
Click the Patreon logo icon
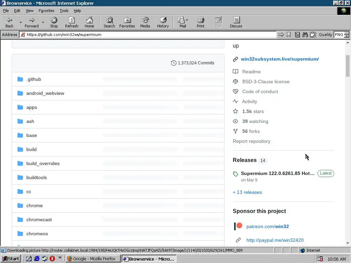[238, 226]
